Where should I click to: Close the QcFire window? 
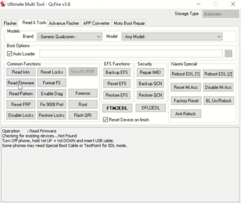(233, 4)
